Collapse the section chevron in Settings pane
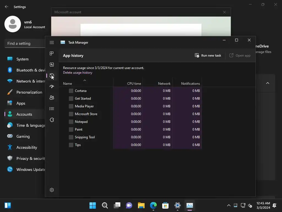282x212 pixels. [x=268, y=83]
